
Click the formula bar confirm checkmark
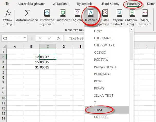49,38
